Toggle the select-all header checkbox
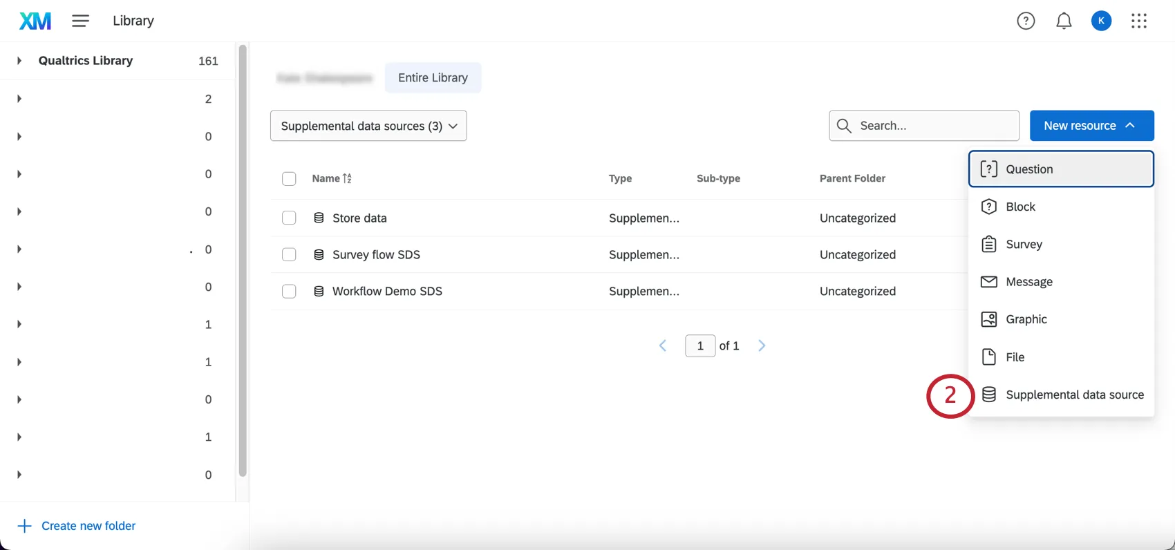Viewport: 1175px width, 550px height. coord(289,179)
